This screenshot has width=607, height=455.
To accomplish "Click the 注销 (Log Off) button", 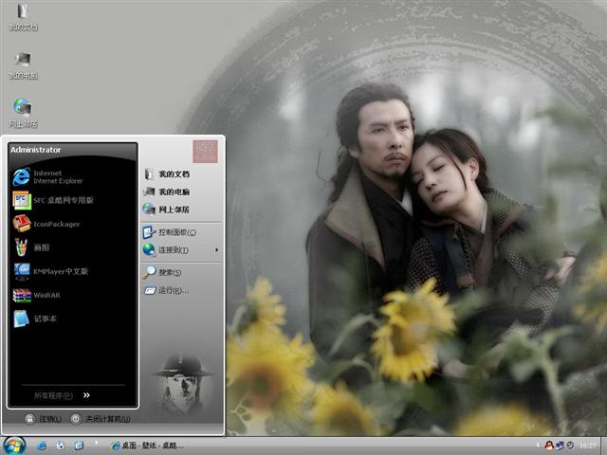I will [44, 419].
